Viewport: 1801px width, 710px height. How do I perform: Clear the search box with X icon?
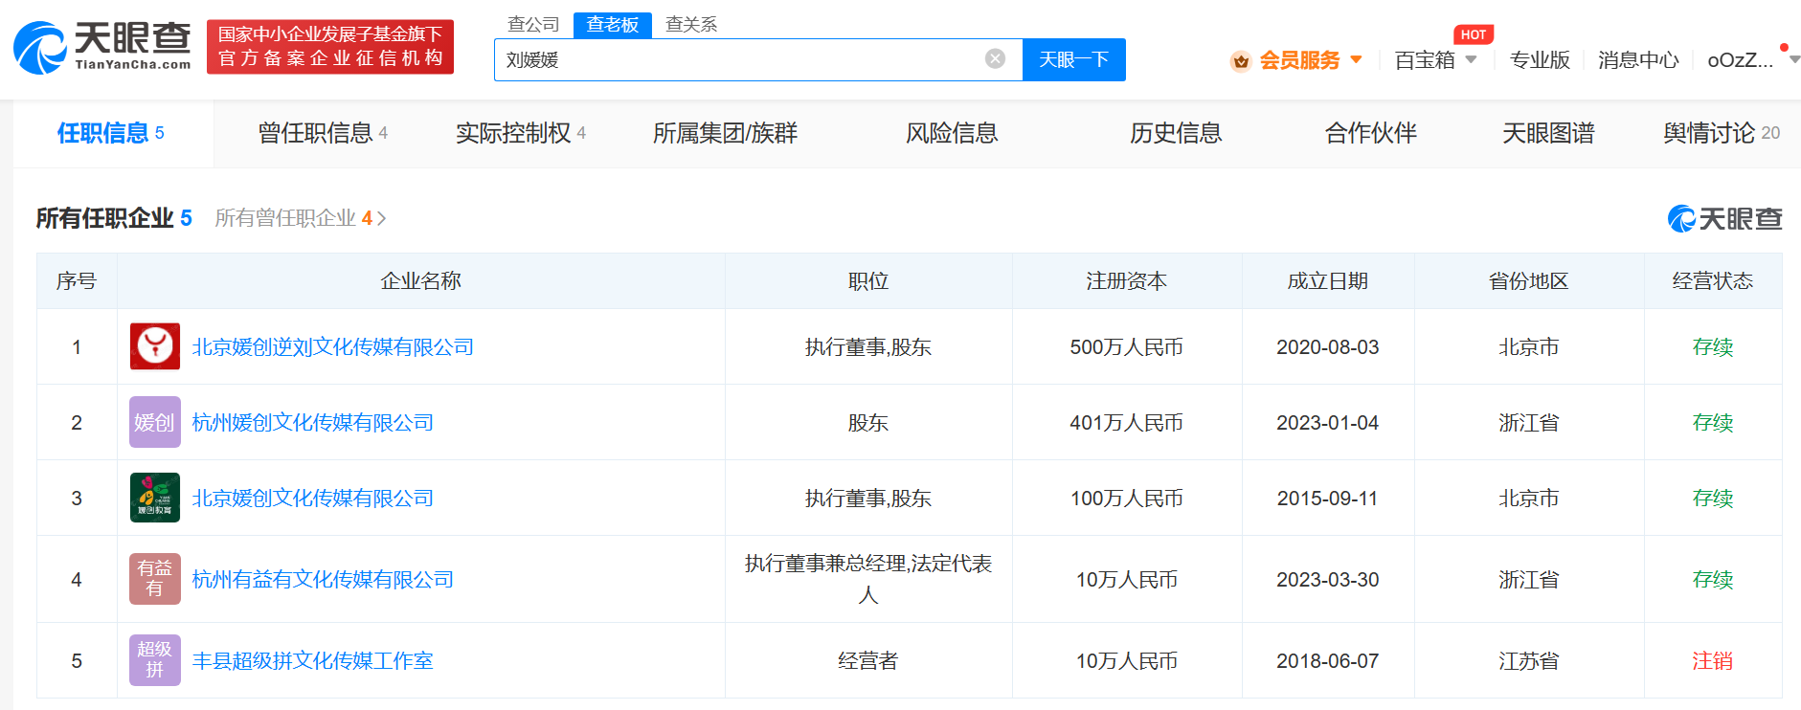995,59
